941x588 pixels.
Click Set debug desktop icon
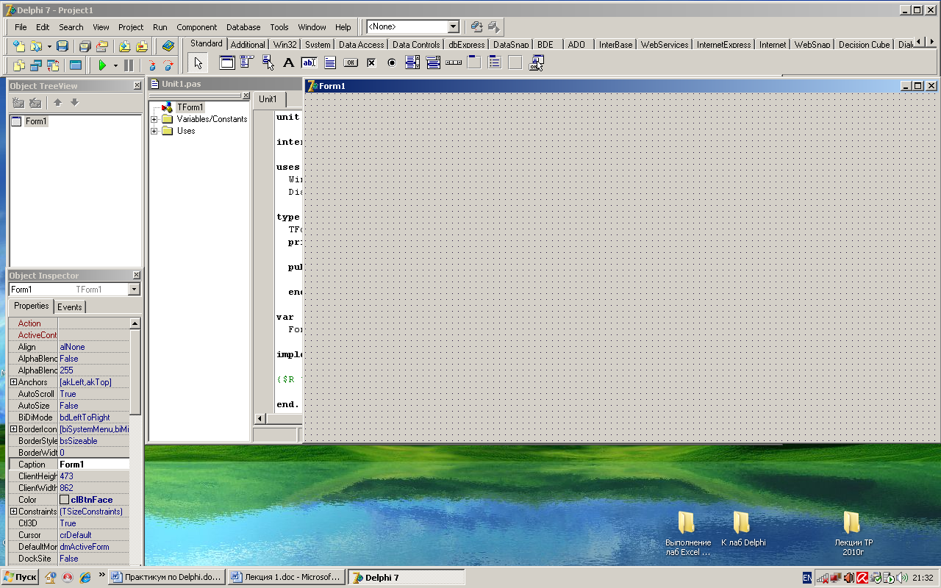[x=493, y=26]
